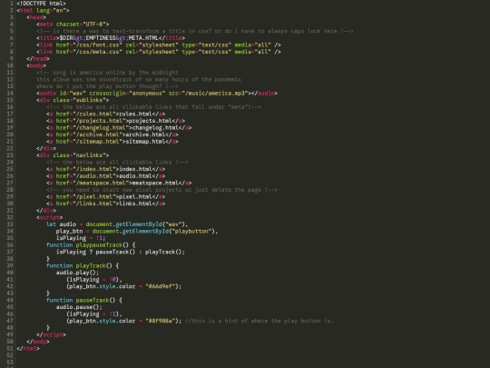Click the comment "song is america online by the midnight"
Screen dimensions: 490x368
click(x=107, y=73)
